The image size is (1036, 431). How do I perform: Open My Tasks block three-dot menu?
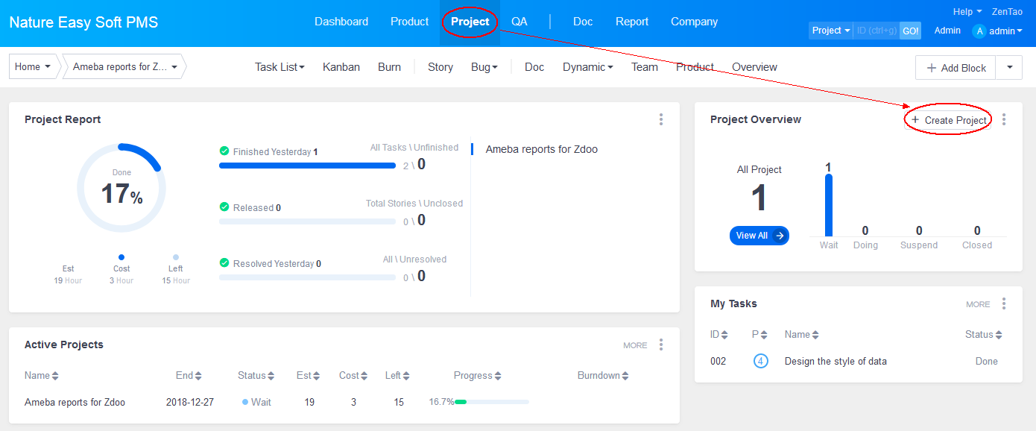pos(1004,303)
